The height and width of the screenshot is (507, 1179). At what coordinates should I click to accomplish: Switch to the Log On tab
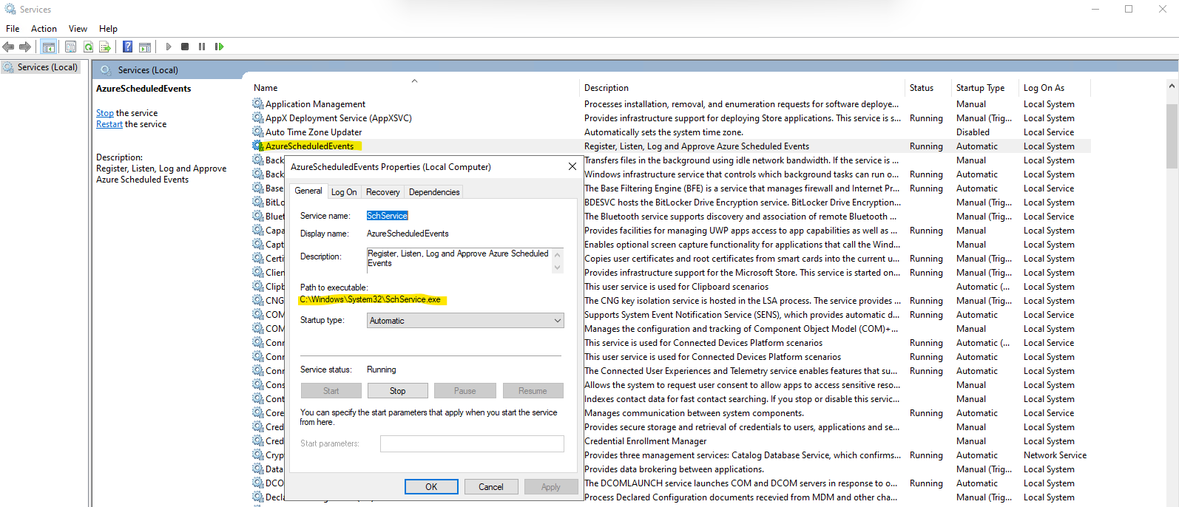click(344, 192)
